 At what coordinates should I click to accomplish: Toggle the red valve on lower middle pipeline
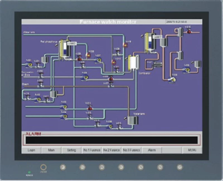point(89,108)
